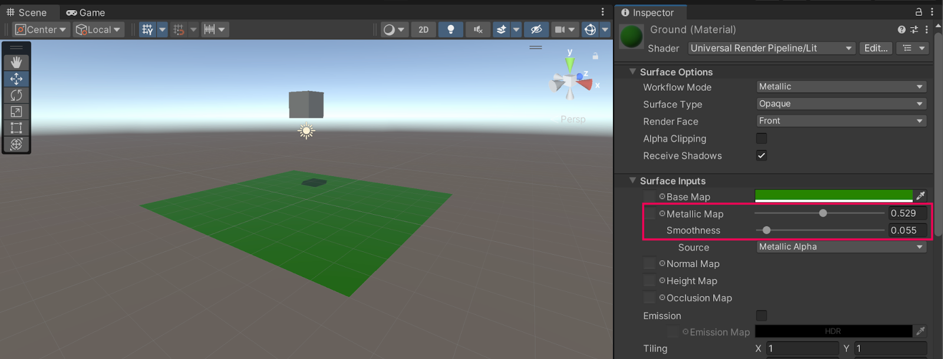Image resolution: width=943 pixels, height=359 pixels.
Task: Select the Hand view tool
Action: pos(16,62)
